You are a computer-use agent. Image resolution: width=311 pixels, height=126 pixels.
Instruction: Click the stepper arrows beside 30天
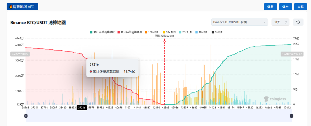click(286, 22)
